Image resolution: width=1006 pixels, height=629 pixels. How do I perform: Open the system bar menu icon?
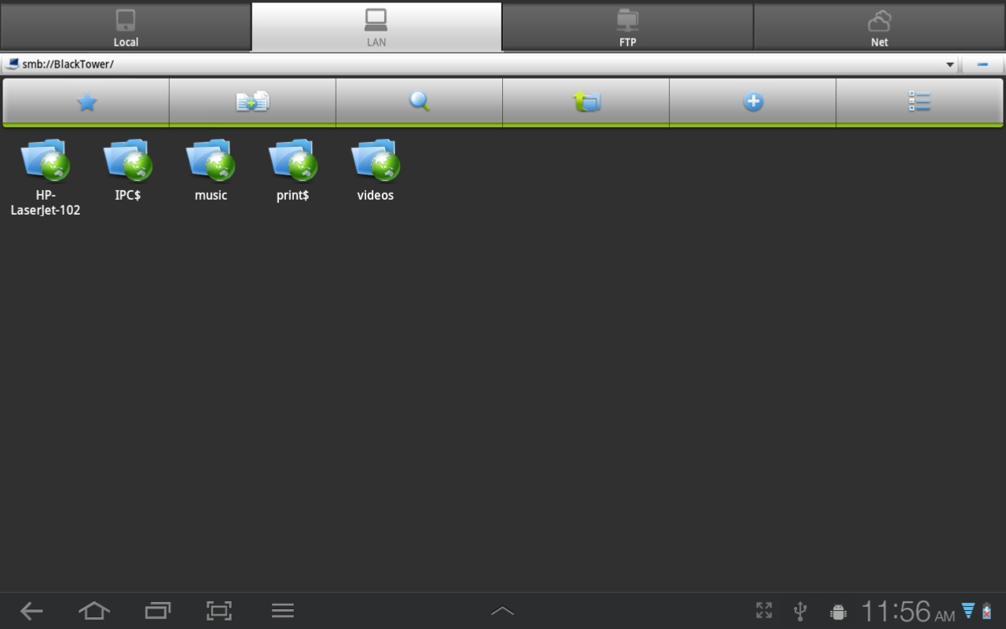coord(283,611)
